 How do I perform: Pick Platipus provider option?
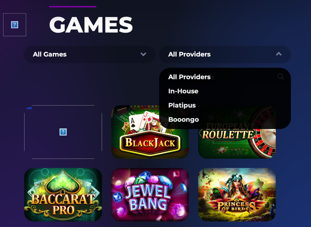(182, 105)
